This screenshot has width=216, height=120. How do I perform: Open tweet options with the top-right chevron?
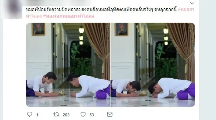(x=192, y=3)
